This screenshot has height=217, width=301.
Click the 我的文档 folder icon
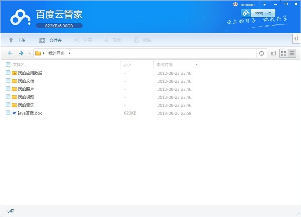(14, 81)
